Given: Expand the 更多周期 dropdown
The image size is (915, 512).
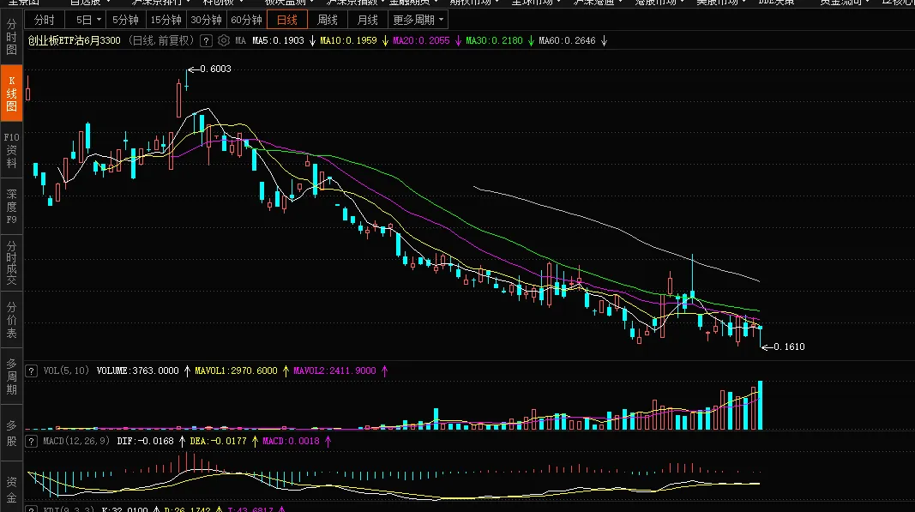Looking at the screenshot, I should point(418,20).
